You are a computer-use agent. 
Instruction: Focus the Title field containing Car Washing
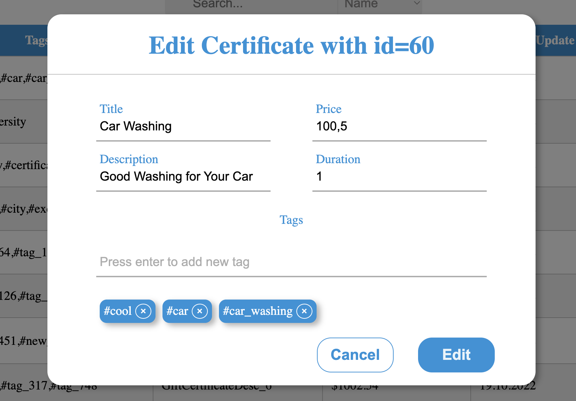183,126
